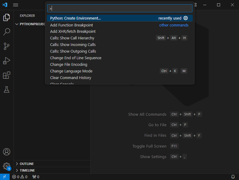Click the command palette input field
Viewport: 239px width, 180px height.
click(120, 8)
